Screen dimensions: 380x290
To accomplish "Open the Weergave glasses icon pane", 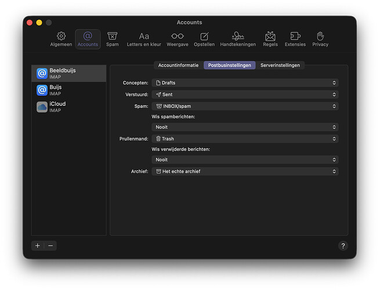I will click(x=177, y=39).
